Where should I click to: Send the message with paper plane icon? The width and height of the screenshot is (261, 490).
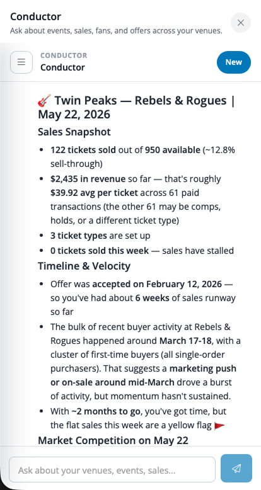[x=236, y=468]
